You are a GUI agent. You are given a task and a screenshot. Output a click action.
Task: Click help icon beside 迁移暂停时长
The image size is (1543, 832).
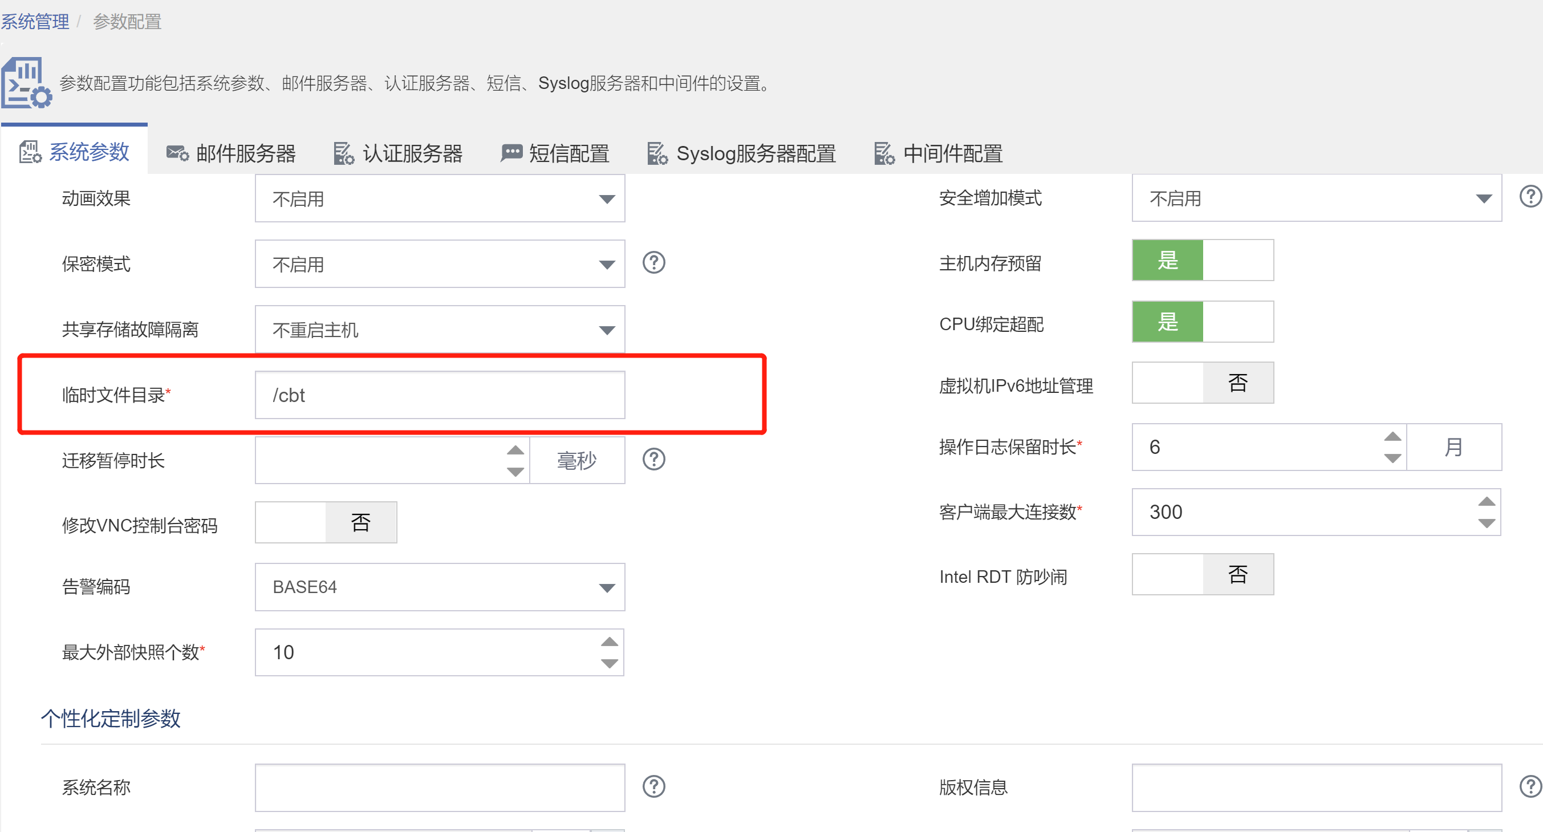click(x=653, y=460)
